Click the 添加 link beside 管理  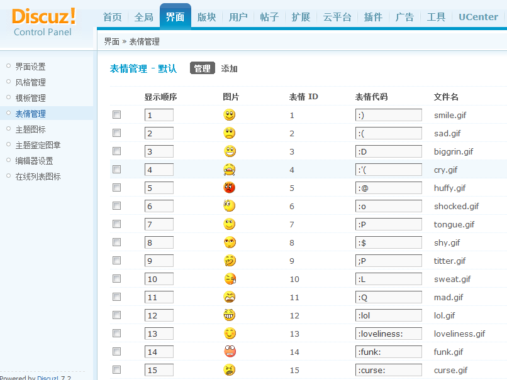pos(229,68)
